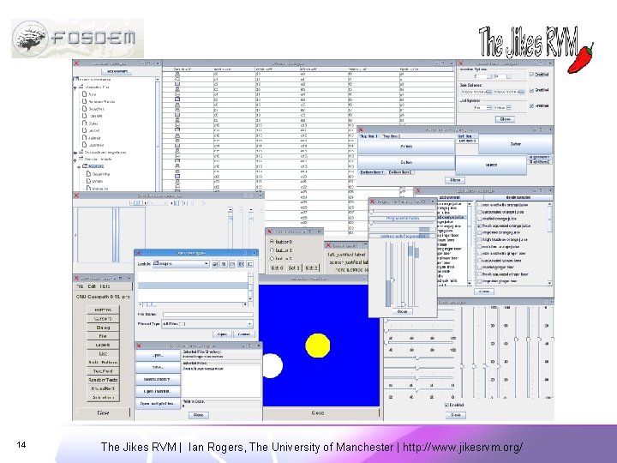Click the 'RandomTests' demo launcher button
This screenshot has width=617, height=463.
point(103,380)
